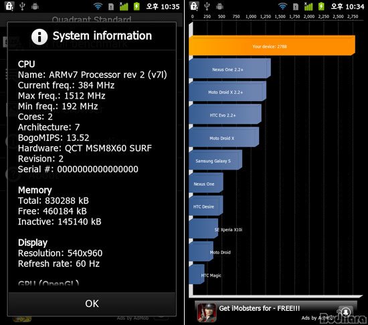Viewport: 368px width, 325px height.
Task: Select the HTC Evo 2.2+ benchmark bar
Action: [225, 114]
